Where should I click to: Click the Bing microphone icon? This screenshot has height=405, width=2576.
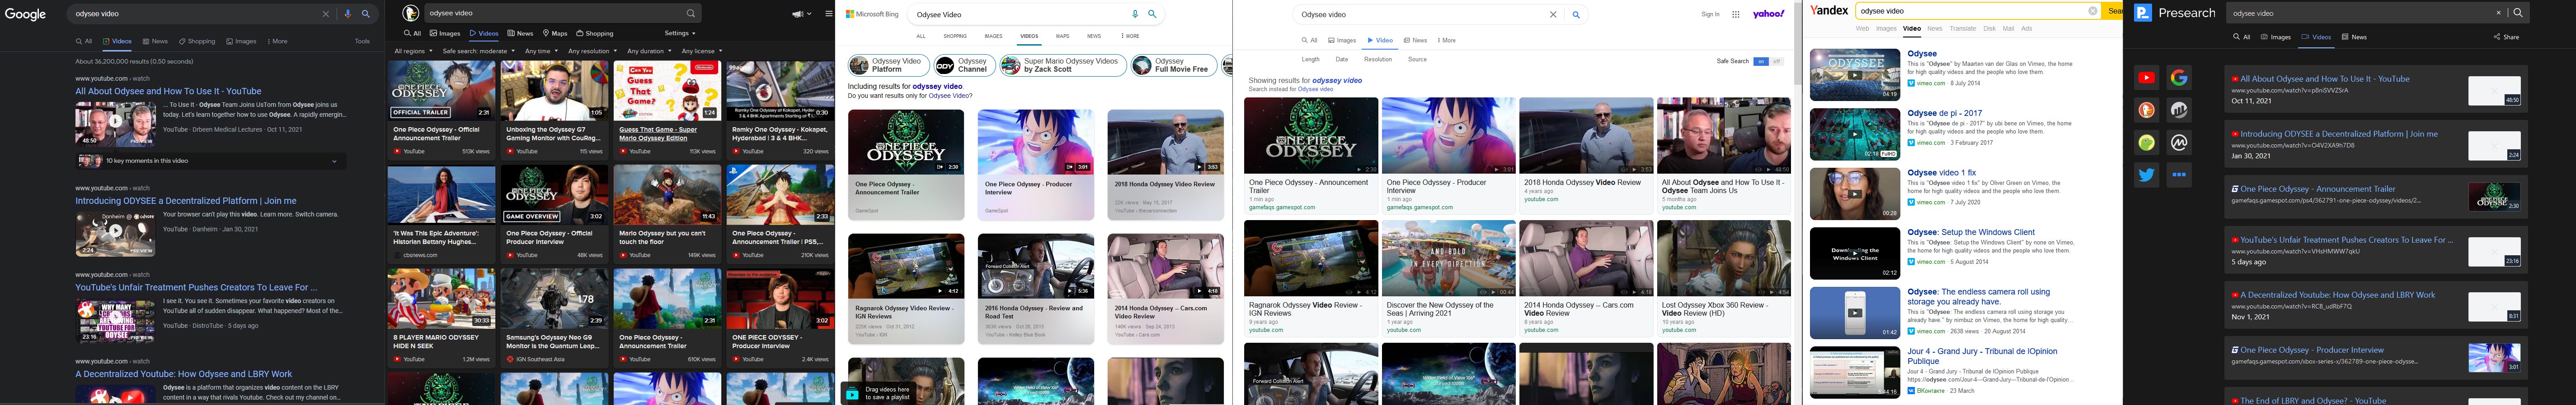[x=1135, y=14]
